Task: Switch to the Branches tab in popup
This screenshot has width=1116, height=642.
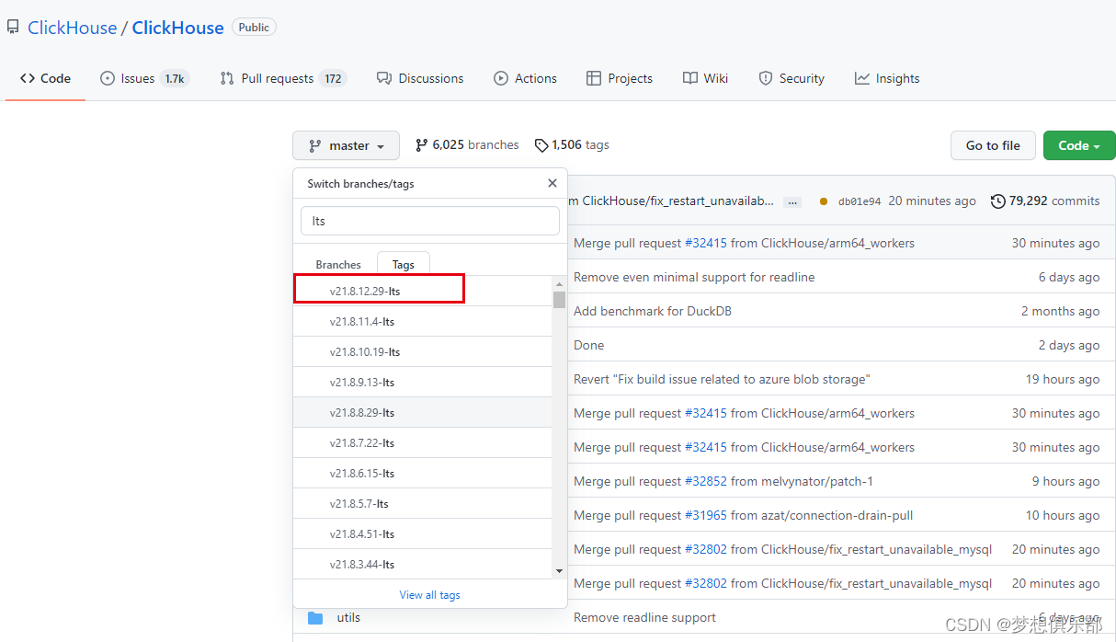Action: click(x=338, y=264)
